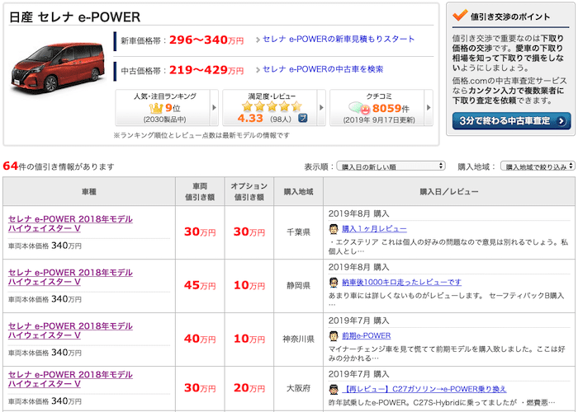Click the 3分で終わる中古車査定 button
The image size is (578, 412).
(x=511, y=121)
